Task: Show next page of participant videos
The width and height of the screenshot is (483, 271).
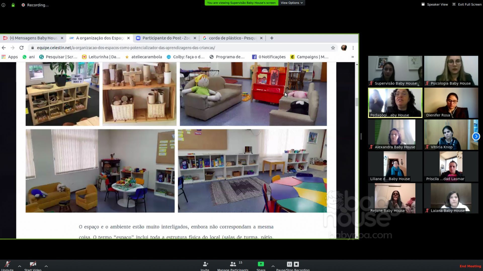Action: [476, 137]
